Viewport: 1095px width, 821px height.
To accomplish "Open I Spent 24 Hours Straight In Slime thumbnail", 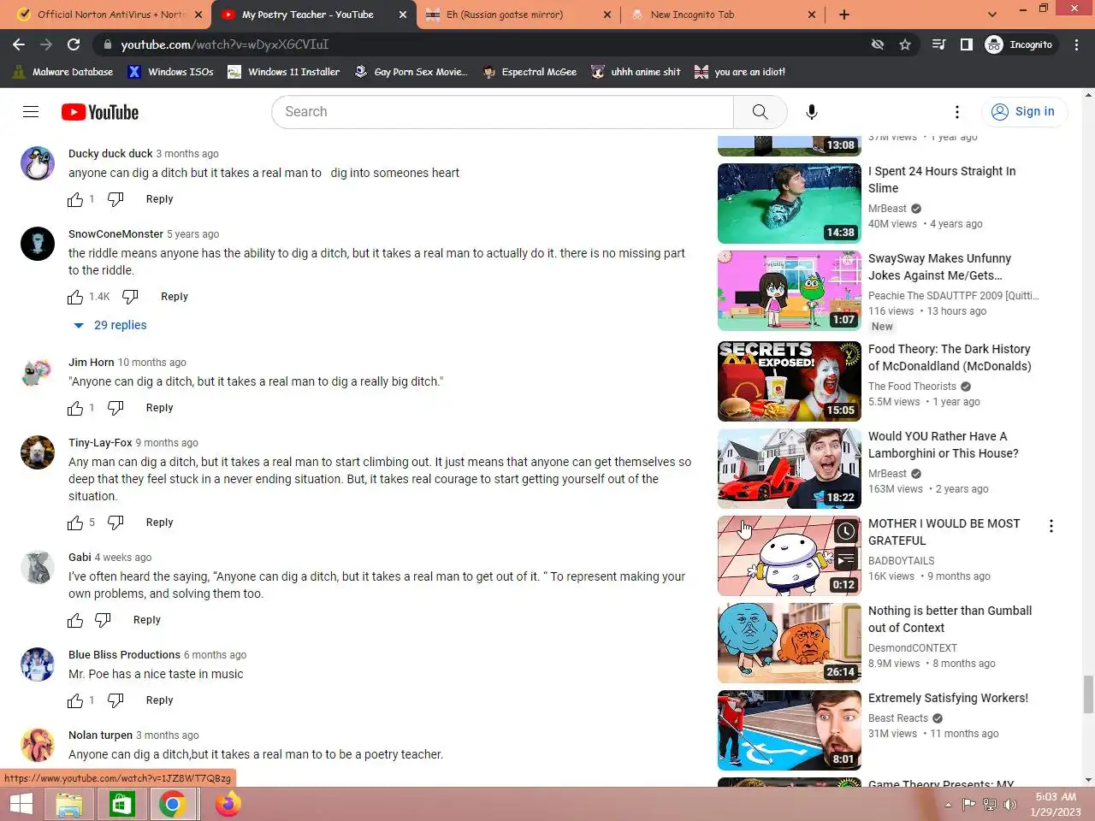I will click(x=790, y=204).
